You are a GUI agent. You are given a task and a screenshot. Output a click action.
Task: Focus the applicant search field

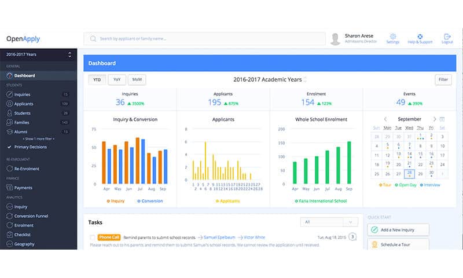(204, 39)
